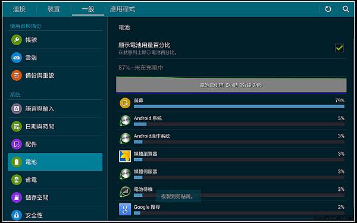Tap the Android操作系統 entry name
The image size is (357, 223).
click(x=152, y=136)
